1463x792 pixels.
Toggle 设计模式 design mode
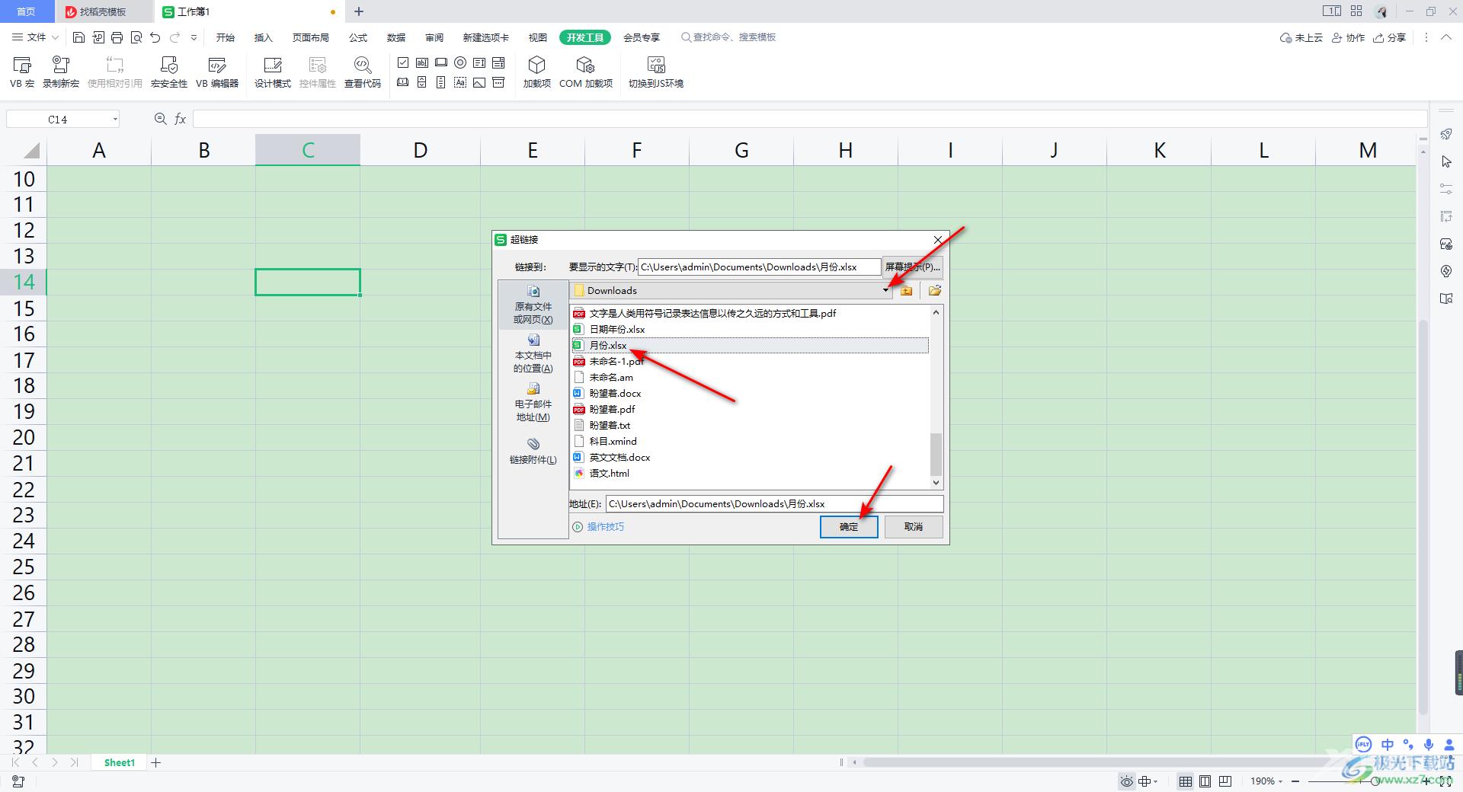click(273, 72)
